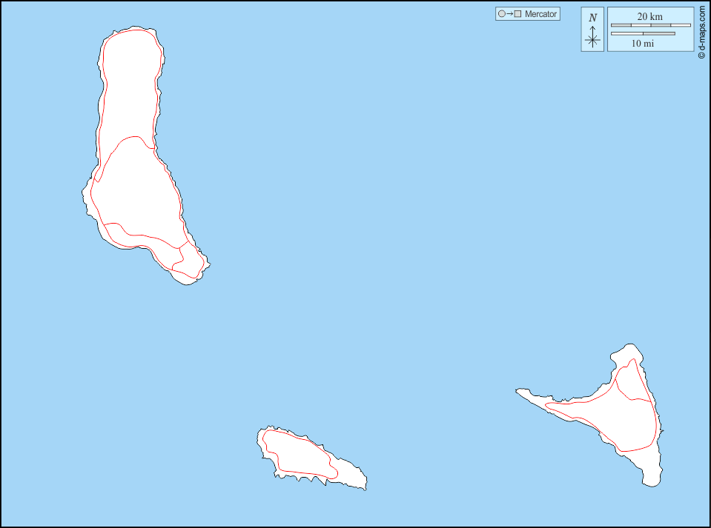Click the miles scale bar
This screenshot has width=711, height=528.
click(642, 33)
